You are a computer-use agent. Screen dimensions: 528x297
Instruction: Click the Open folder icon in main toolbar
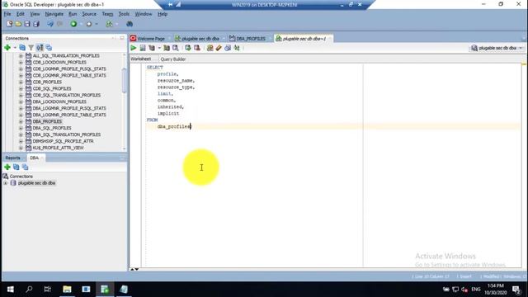coord(18,24)
